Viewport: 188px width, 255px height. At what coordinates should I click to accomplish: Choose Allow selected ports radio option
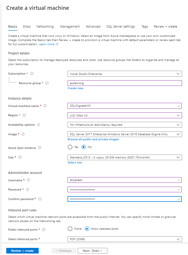87,229
